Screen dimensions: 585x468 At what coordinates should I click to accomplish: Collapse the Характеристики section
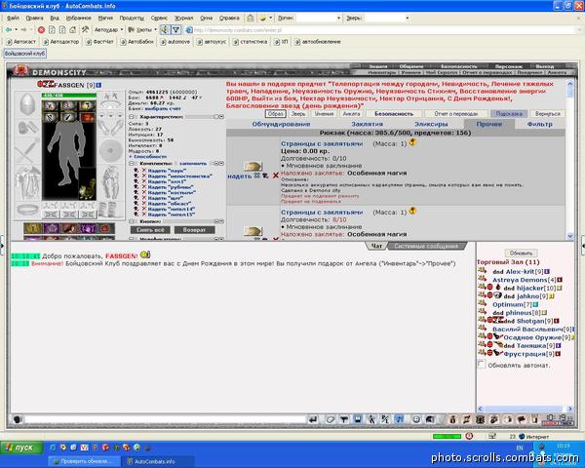pos(132,117)
